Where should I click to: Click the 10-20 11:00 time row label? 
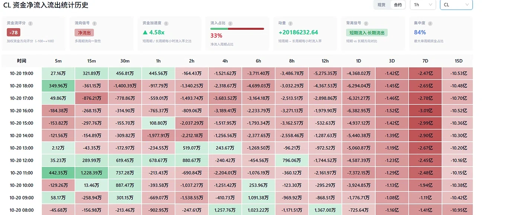22,173
